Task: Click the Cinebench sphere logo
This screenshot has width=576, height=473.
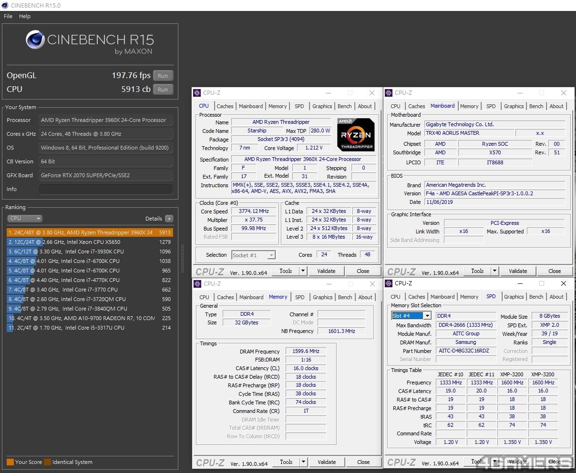Action: (35, 40)
